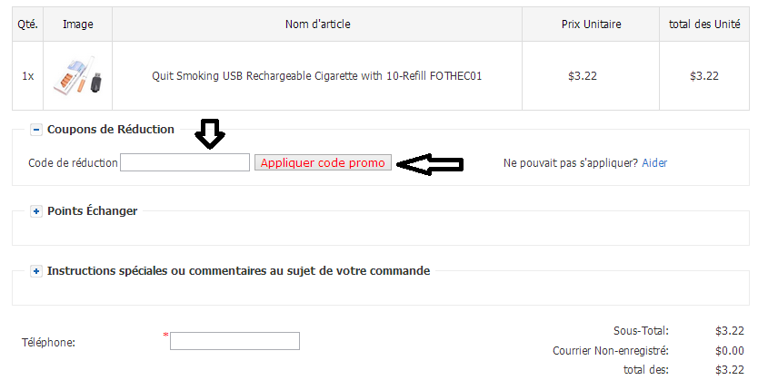Click the left arrow pointing at promo button
The image size is (768, 380).
(x=430, y=164)
